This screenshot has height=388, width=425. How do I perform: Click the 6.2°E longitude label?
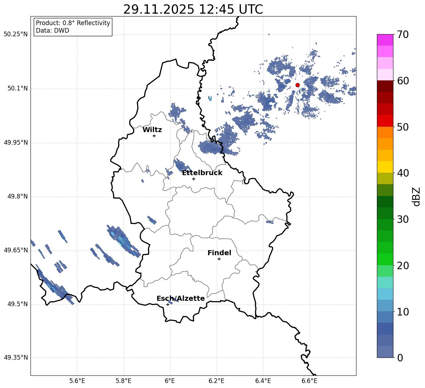point(216,381)
